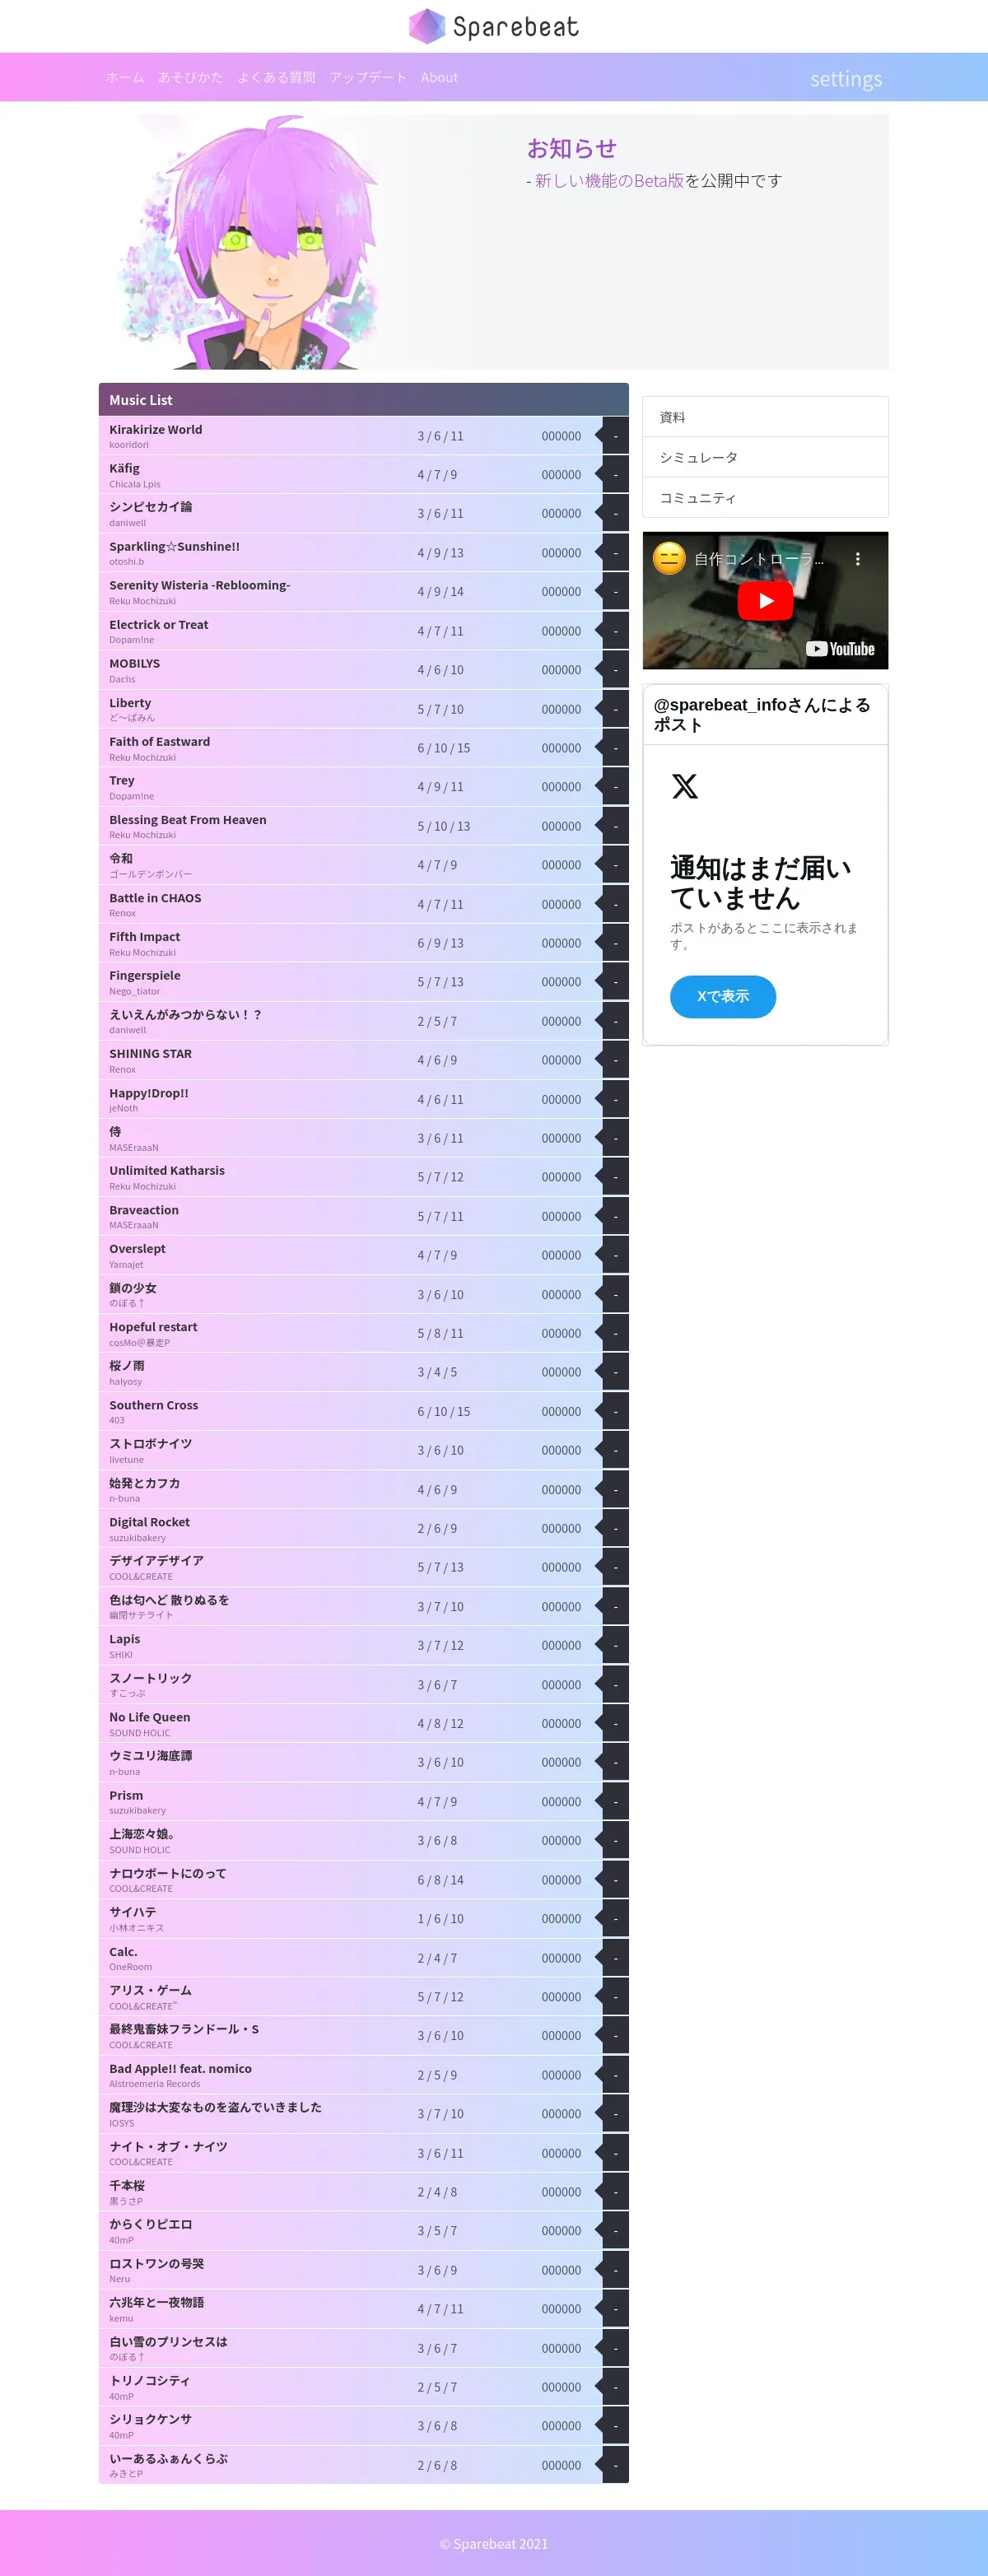The width and height of the screenshot is (988, 2576).
Task: Click the channel avatar on the video
Action: 669,558
